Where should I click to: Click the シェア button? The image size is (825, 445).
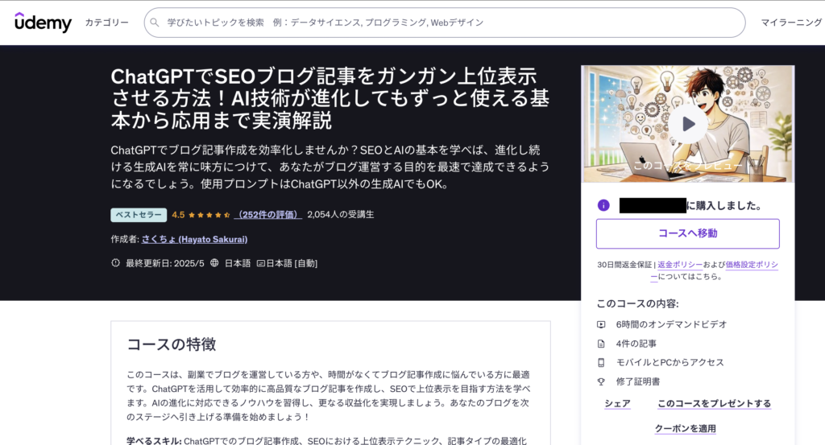tap(617, 404)
